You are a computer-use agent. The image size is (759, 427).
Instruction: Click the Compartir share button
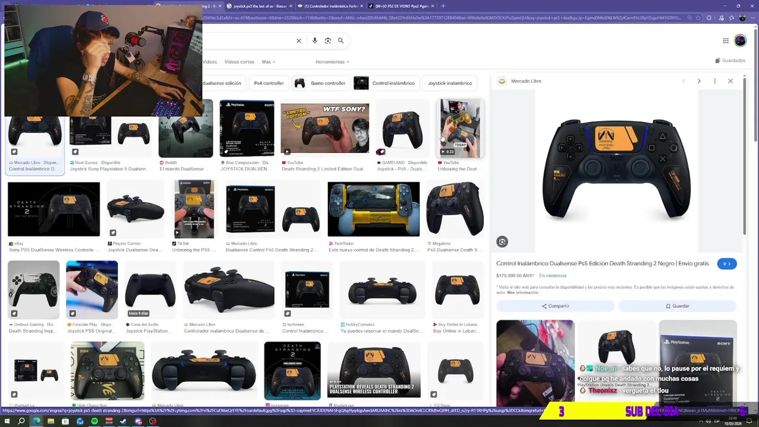pos(556,306)
